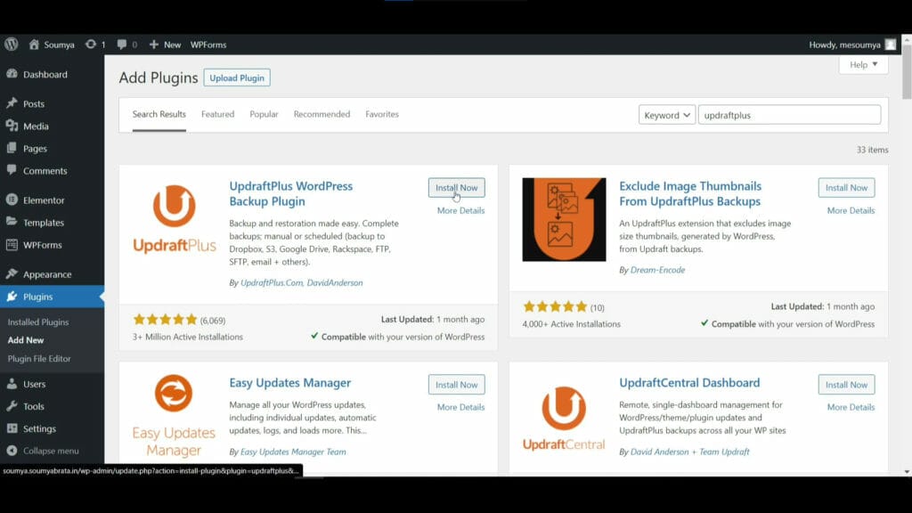Image resolution: width=912 pixels, height=513 pixels.
Task: Open the Elementor icon in sidebar
Action: point(12,199)
